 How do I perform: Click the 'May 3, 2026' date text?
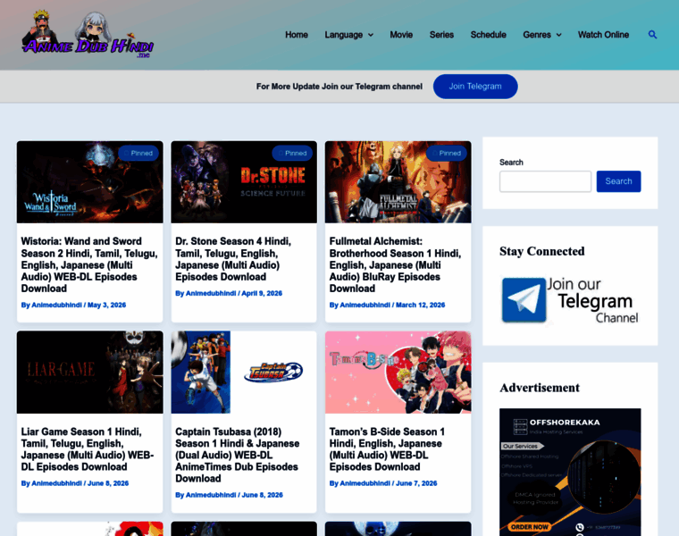coord(106,306)
